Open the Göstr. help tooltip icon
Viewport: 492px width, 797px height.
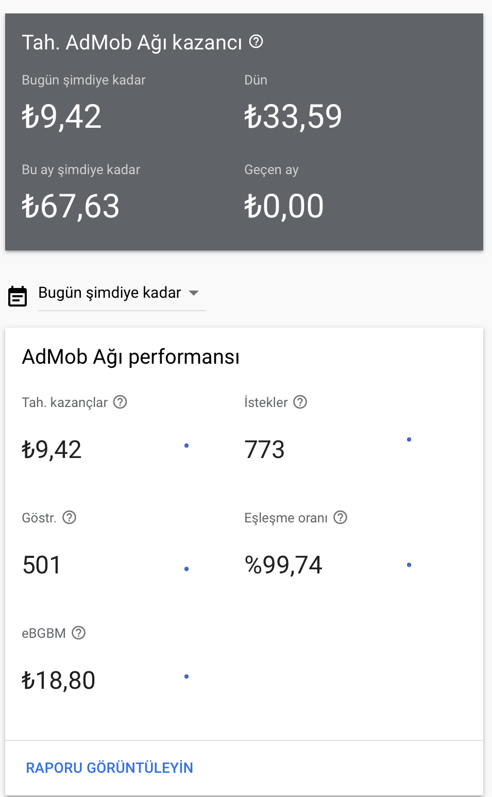pyautogui.click(x=70, y=517)
